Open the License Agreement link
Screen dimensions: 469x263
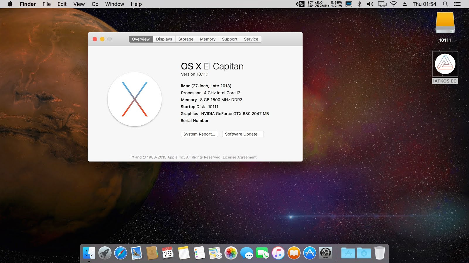point(239,157)
